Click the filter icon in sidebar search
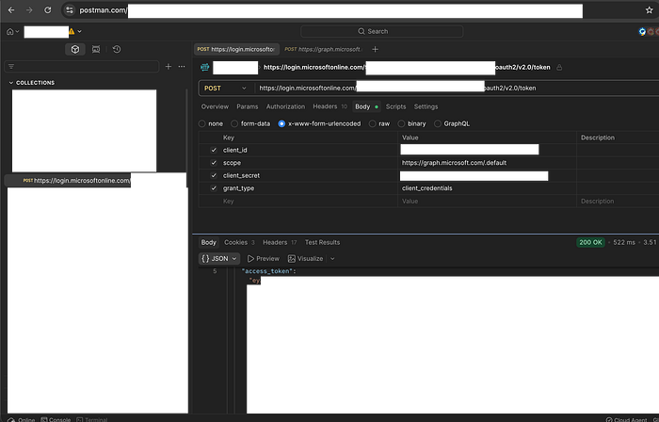This screenshot has width=659, height=422. tap(11, 67)
